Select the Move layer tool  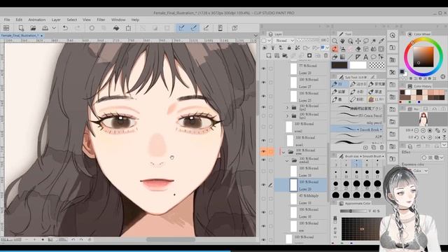358,41
